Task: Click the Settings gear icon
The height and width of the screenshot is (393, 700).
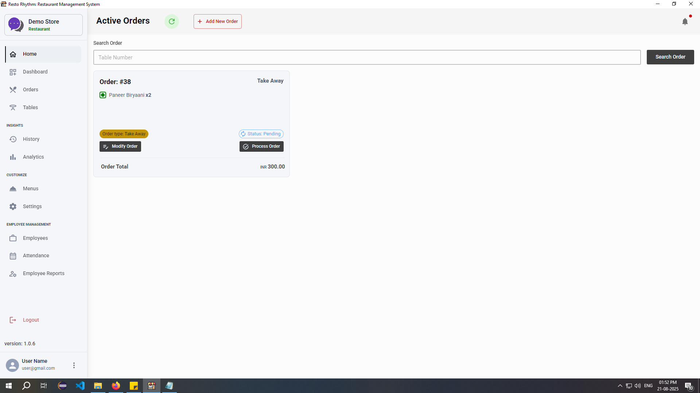Action: coord(13,206)
